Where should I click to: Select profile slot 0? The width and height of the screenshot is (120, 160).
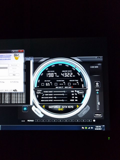(89, 121)
